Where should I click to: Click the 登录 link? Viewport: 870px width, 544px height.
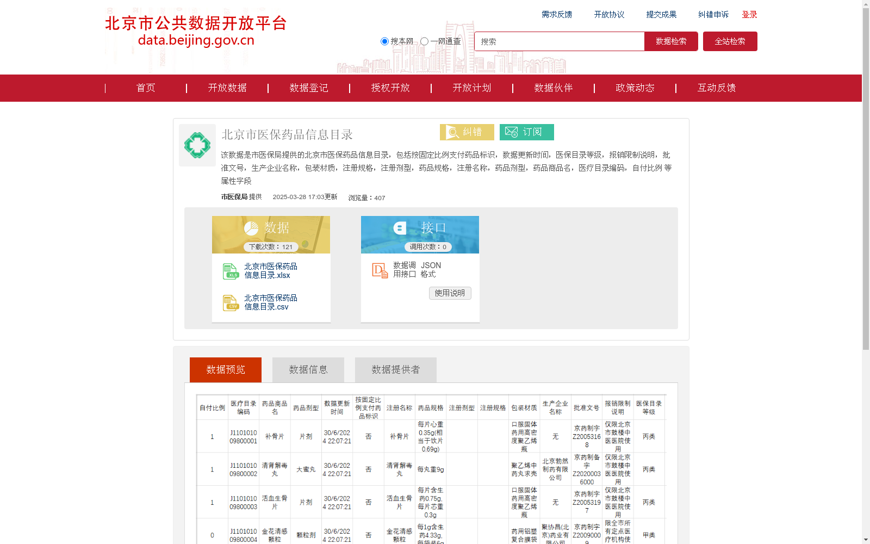tap(749, 15)
